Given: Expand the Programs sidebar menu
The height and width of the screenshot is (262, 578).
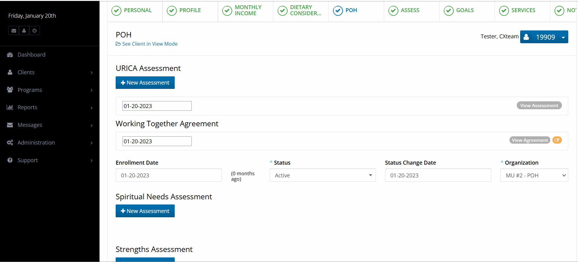Looking at the screenshot, I should click(50, 90).
